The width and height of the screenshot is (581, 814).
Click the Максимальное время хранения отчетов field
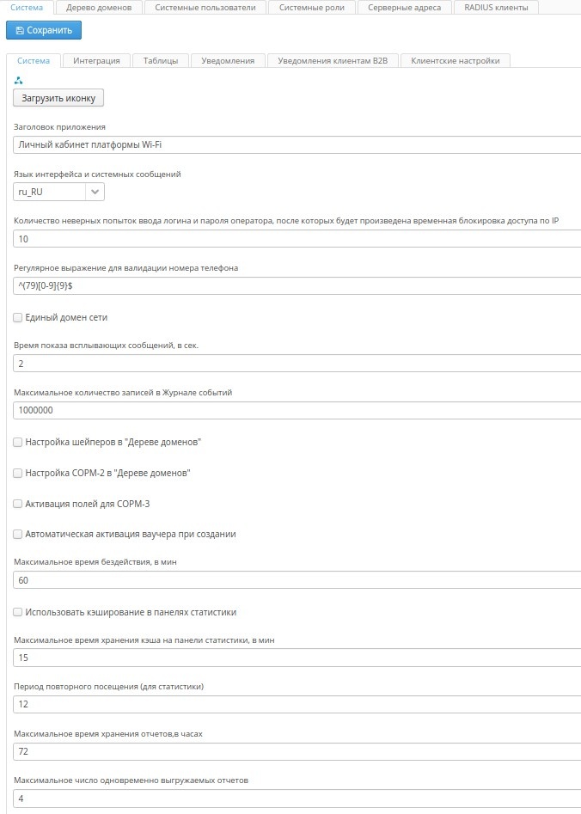[297, 752]
